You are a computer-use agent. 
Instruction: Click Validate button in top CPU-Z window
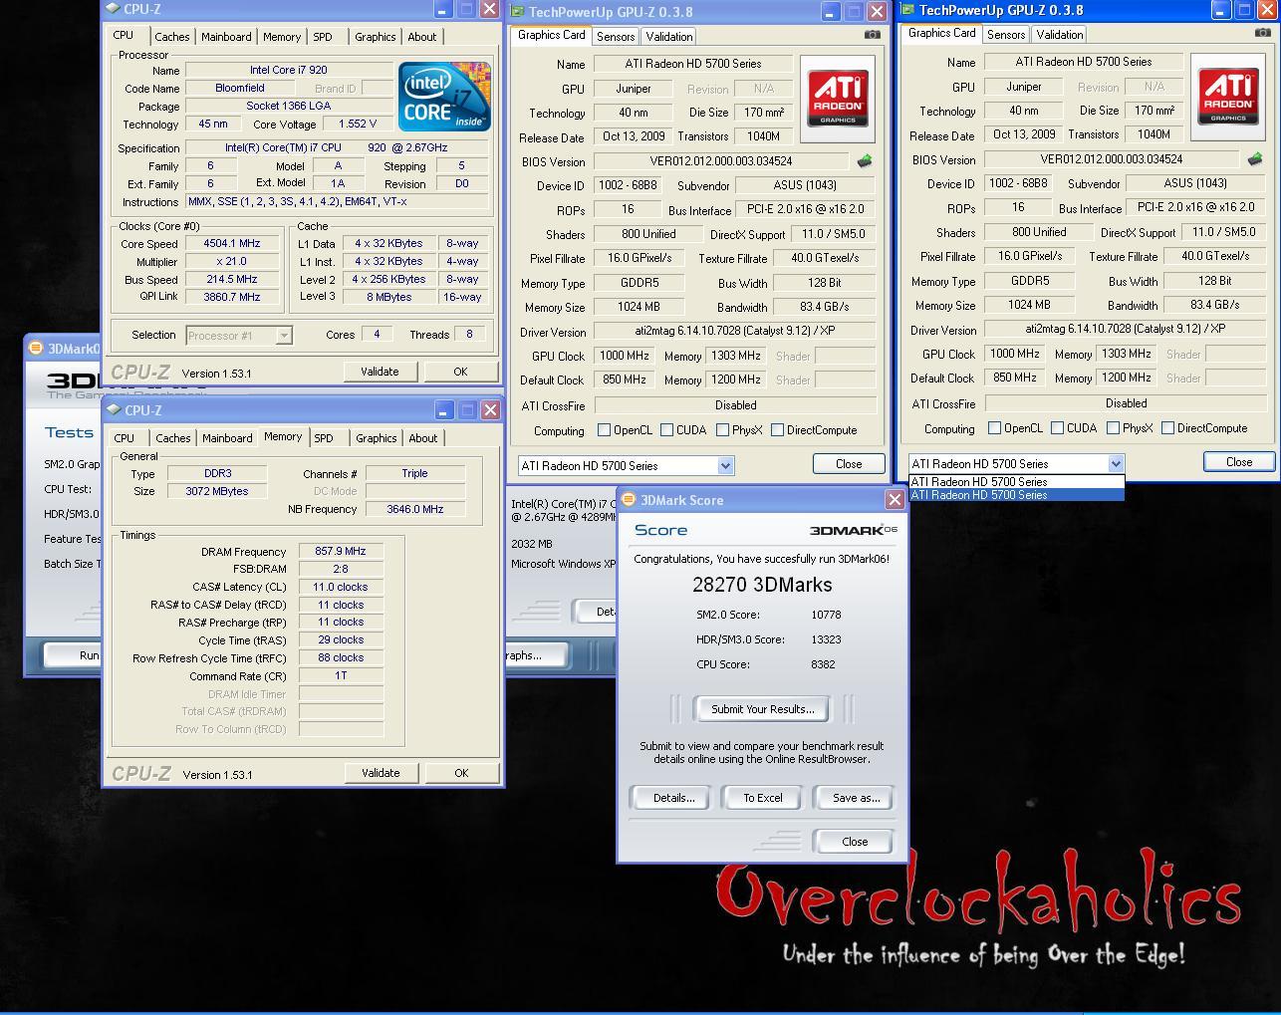(380, 372)
